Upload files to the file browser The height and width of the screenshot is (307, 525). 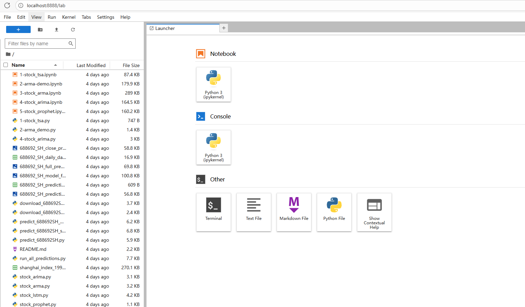point(57,30)
